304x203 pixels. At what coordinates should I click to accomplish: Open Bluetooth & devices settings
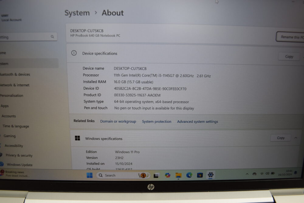click(15, 74)
